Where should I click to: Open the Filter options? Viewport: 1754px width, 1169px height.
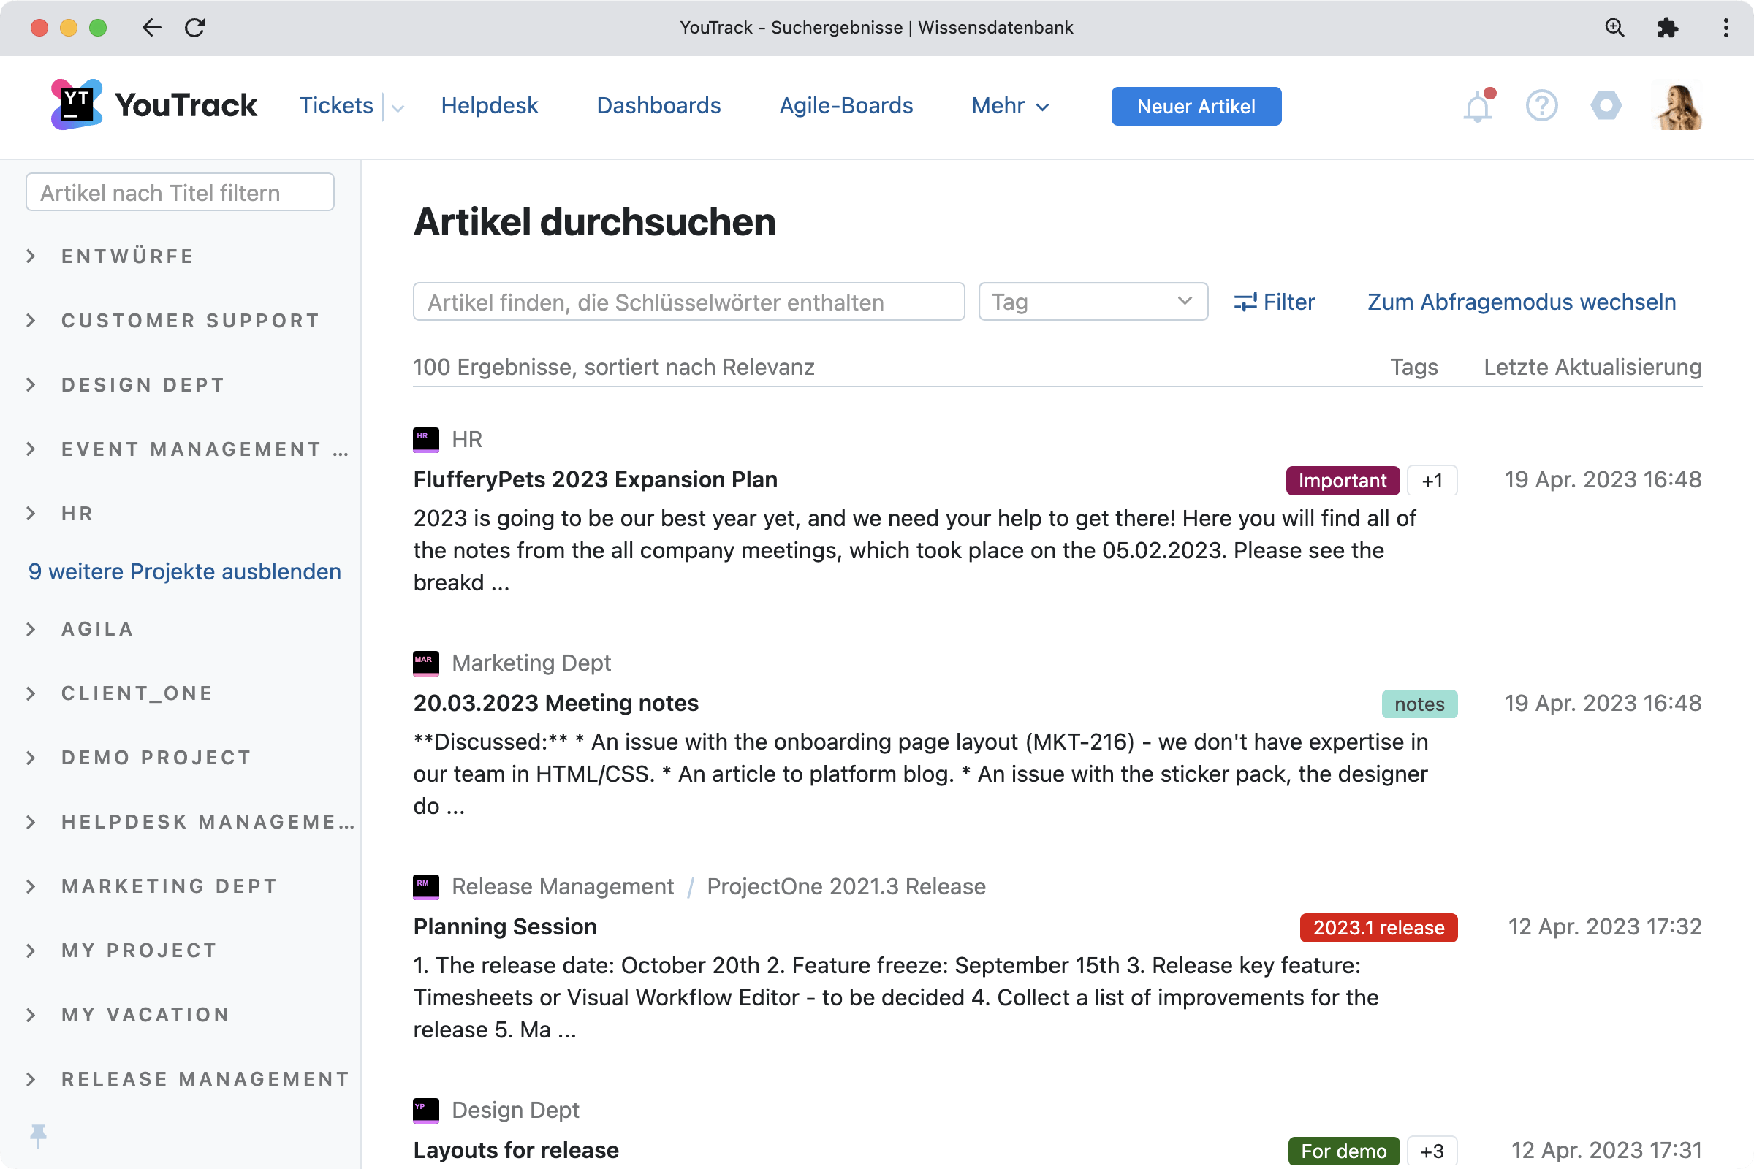(x=1275, y=301)
